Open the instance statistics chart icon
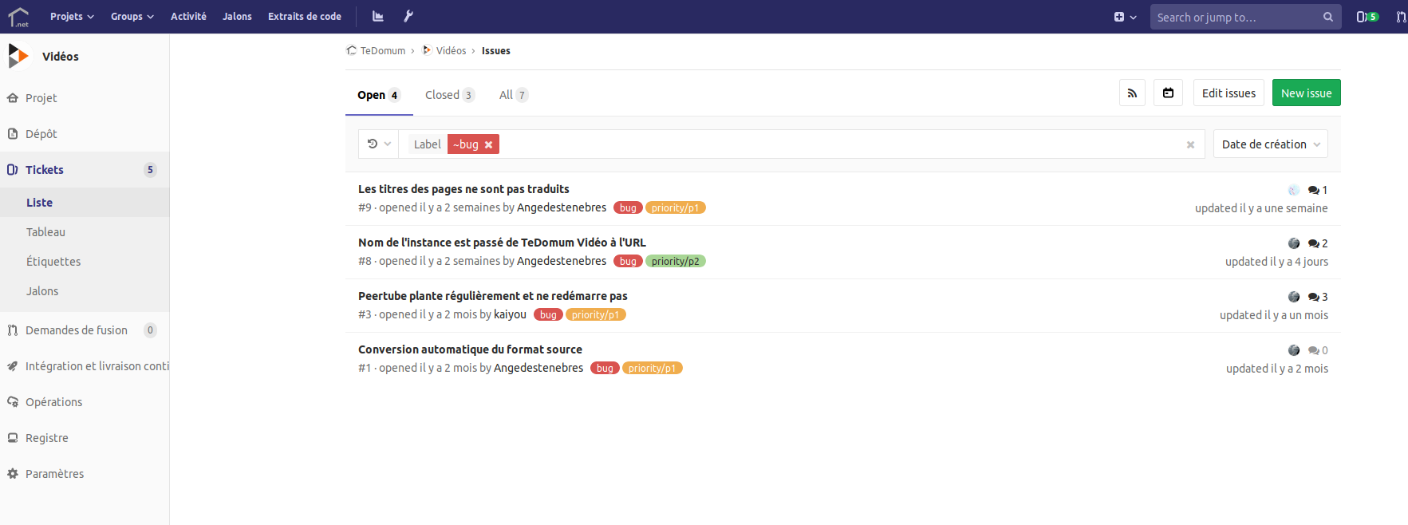Image resolution: width=1408 pixels, height=525 pixels. 378,17
